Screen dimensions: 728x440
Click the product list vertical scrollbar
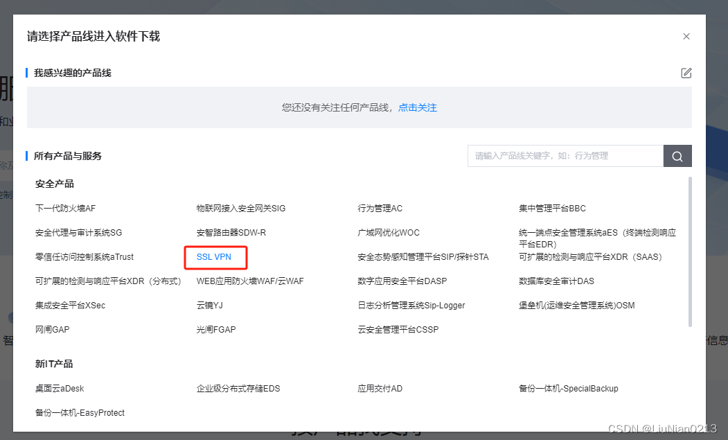pyautogui.click(x=690, y=252)
